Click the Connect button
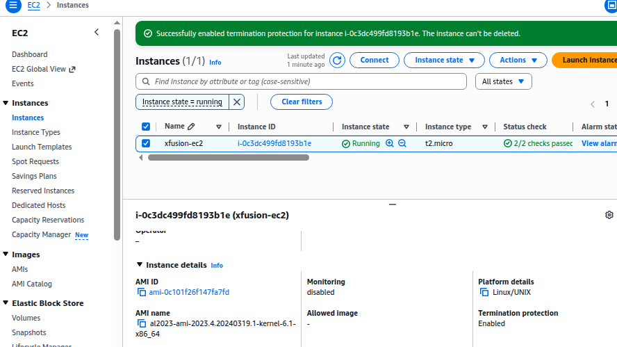Screen dimensions: 617x347 coord(374,60)
